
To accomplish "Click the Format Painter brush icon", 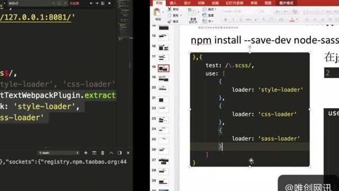I will pyautogui.click(x=169, y=21).
